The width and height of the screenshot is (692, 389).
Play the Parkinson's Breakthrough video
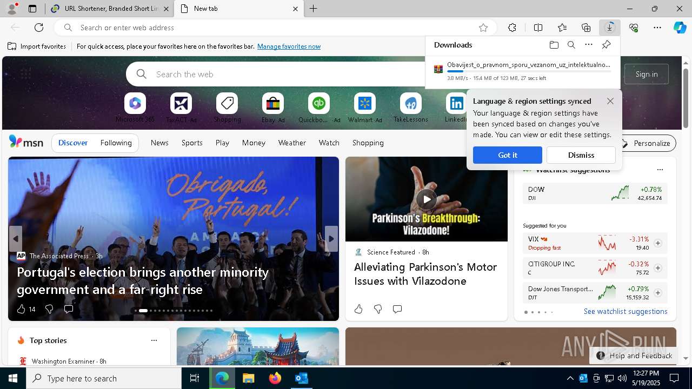pos(427,199)
